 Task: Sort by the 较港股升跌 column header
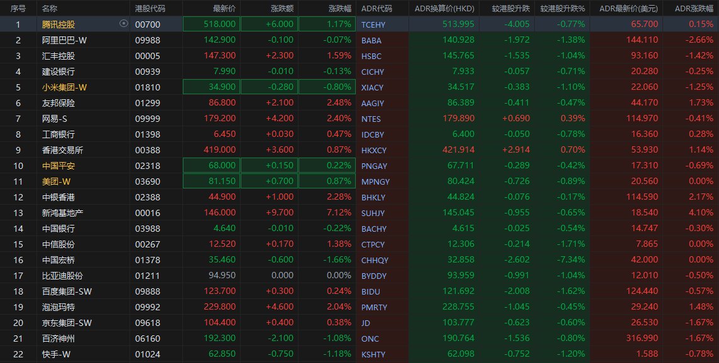pos(510,8)
